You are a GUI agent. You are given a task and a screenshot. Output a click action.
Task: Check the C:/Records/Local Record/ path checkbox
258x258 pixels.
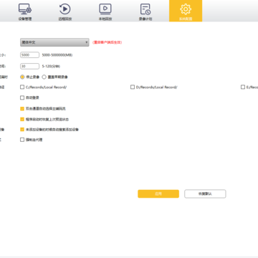(x=22, y=87)
